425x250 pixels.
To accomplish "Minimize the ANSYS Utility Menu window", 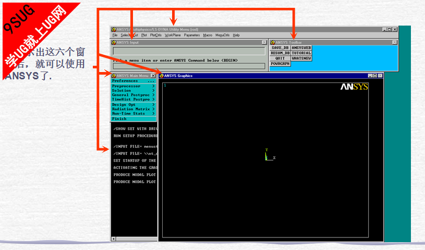I will coord(384,29).
